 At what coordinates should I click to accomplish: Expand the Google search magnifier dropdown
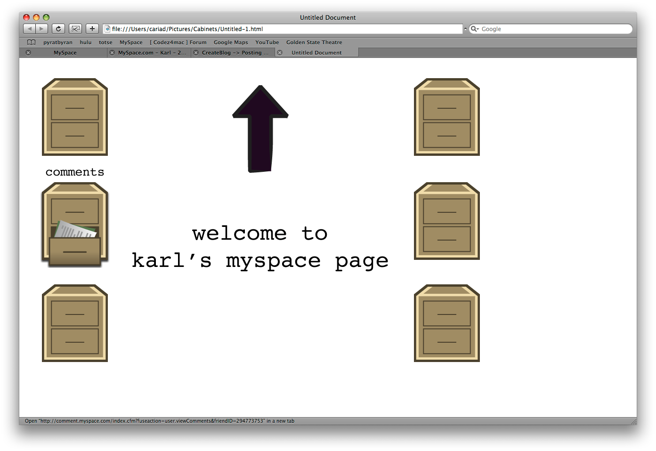pos(475,29)
